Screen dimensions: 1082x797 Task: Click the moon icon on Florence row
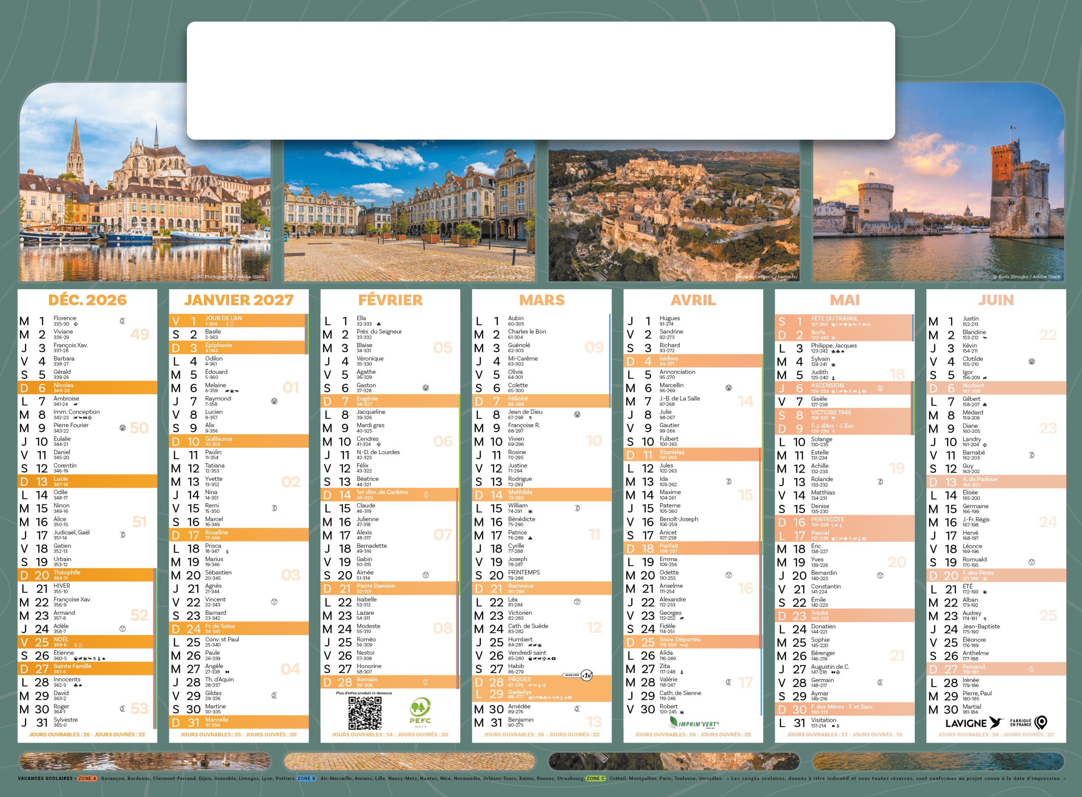click(123, 321)
